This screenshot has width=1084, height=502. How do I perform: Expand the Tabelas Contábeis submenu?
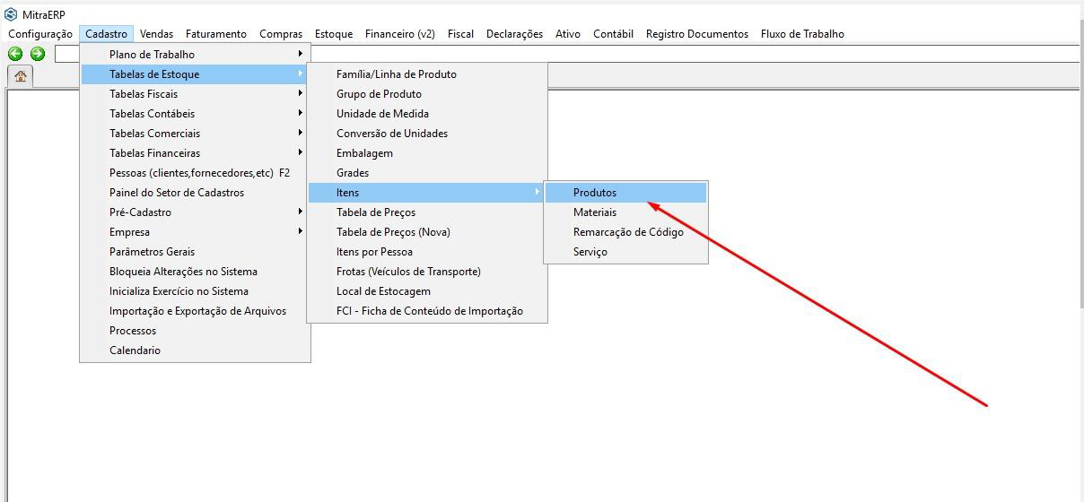coord(152,114)
